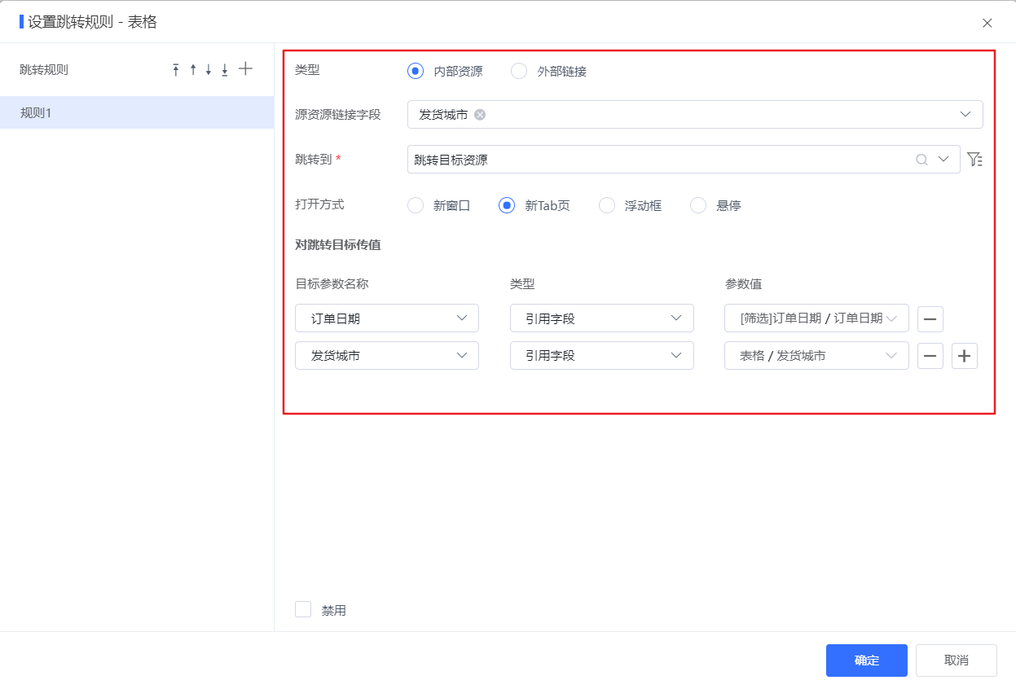This screenshot has width=1016, height=689.
Task: Move rule down arrow icon
Action: coord(209,70)
